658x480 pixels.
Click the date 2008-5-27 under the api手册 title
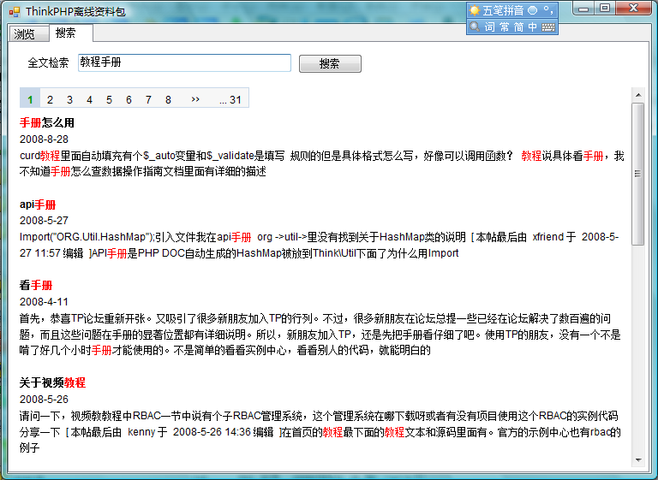click(x=44, y=221)
